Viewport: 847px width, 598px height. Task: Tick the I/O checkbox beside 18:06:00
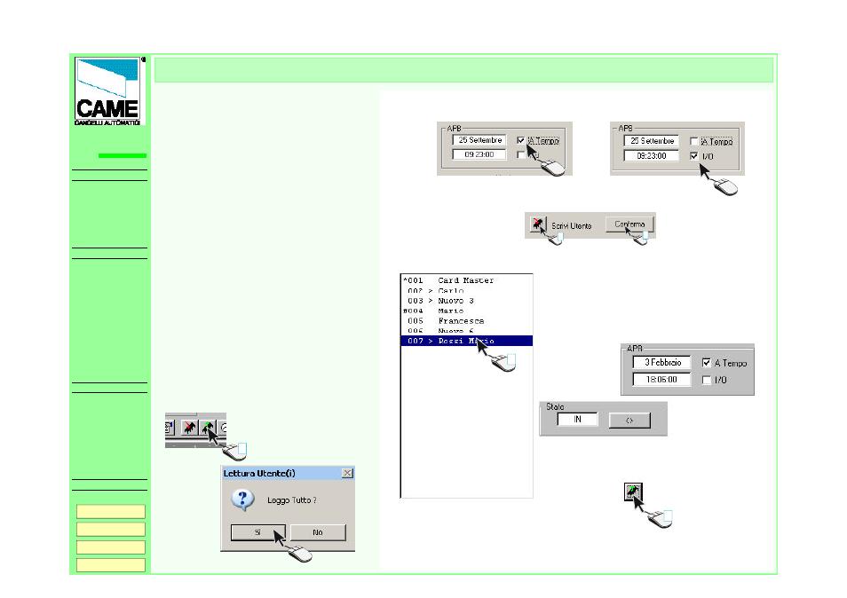[706, 380]
